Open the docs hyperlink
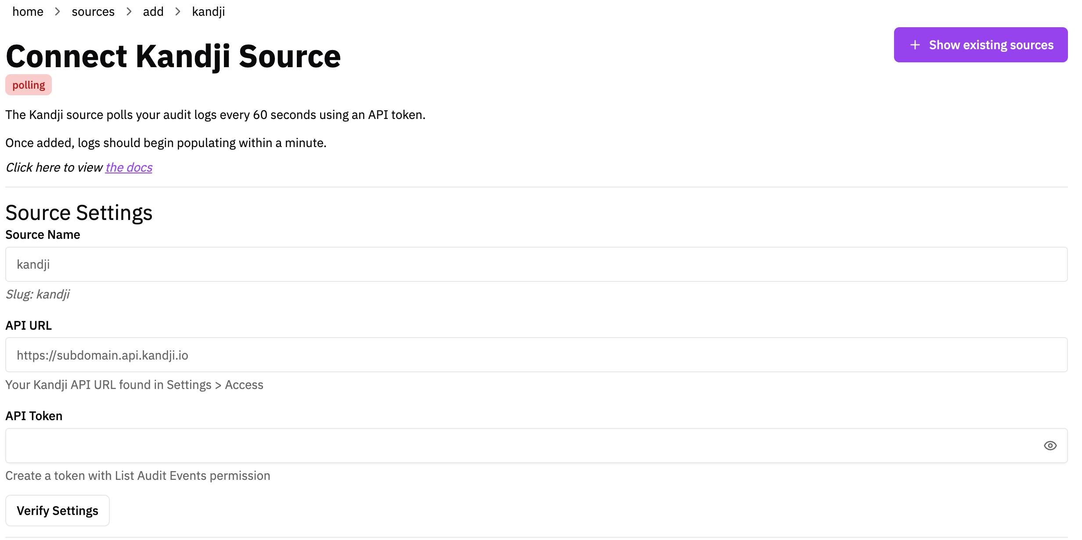The height and width of the screenshot is (540, 1082). pyautogui.click(x=129, y=167)
